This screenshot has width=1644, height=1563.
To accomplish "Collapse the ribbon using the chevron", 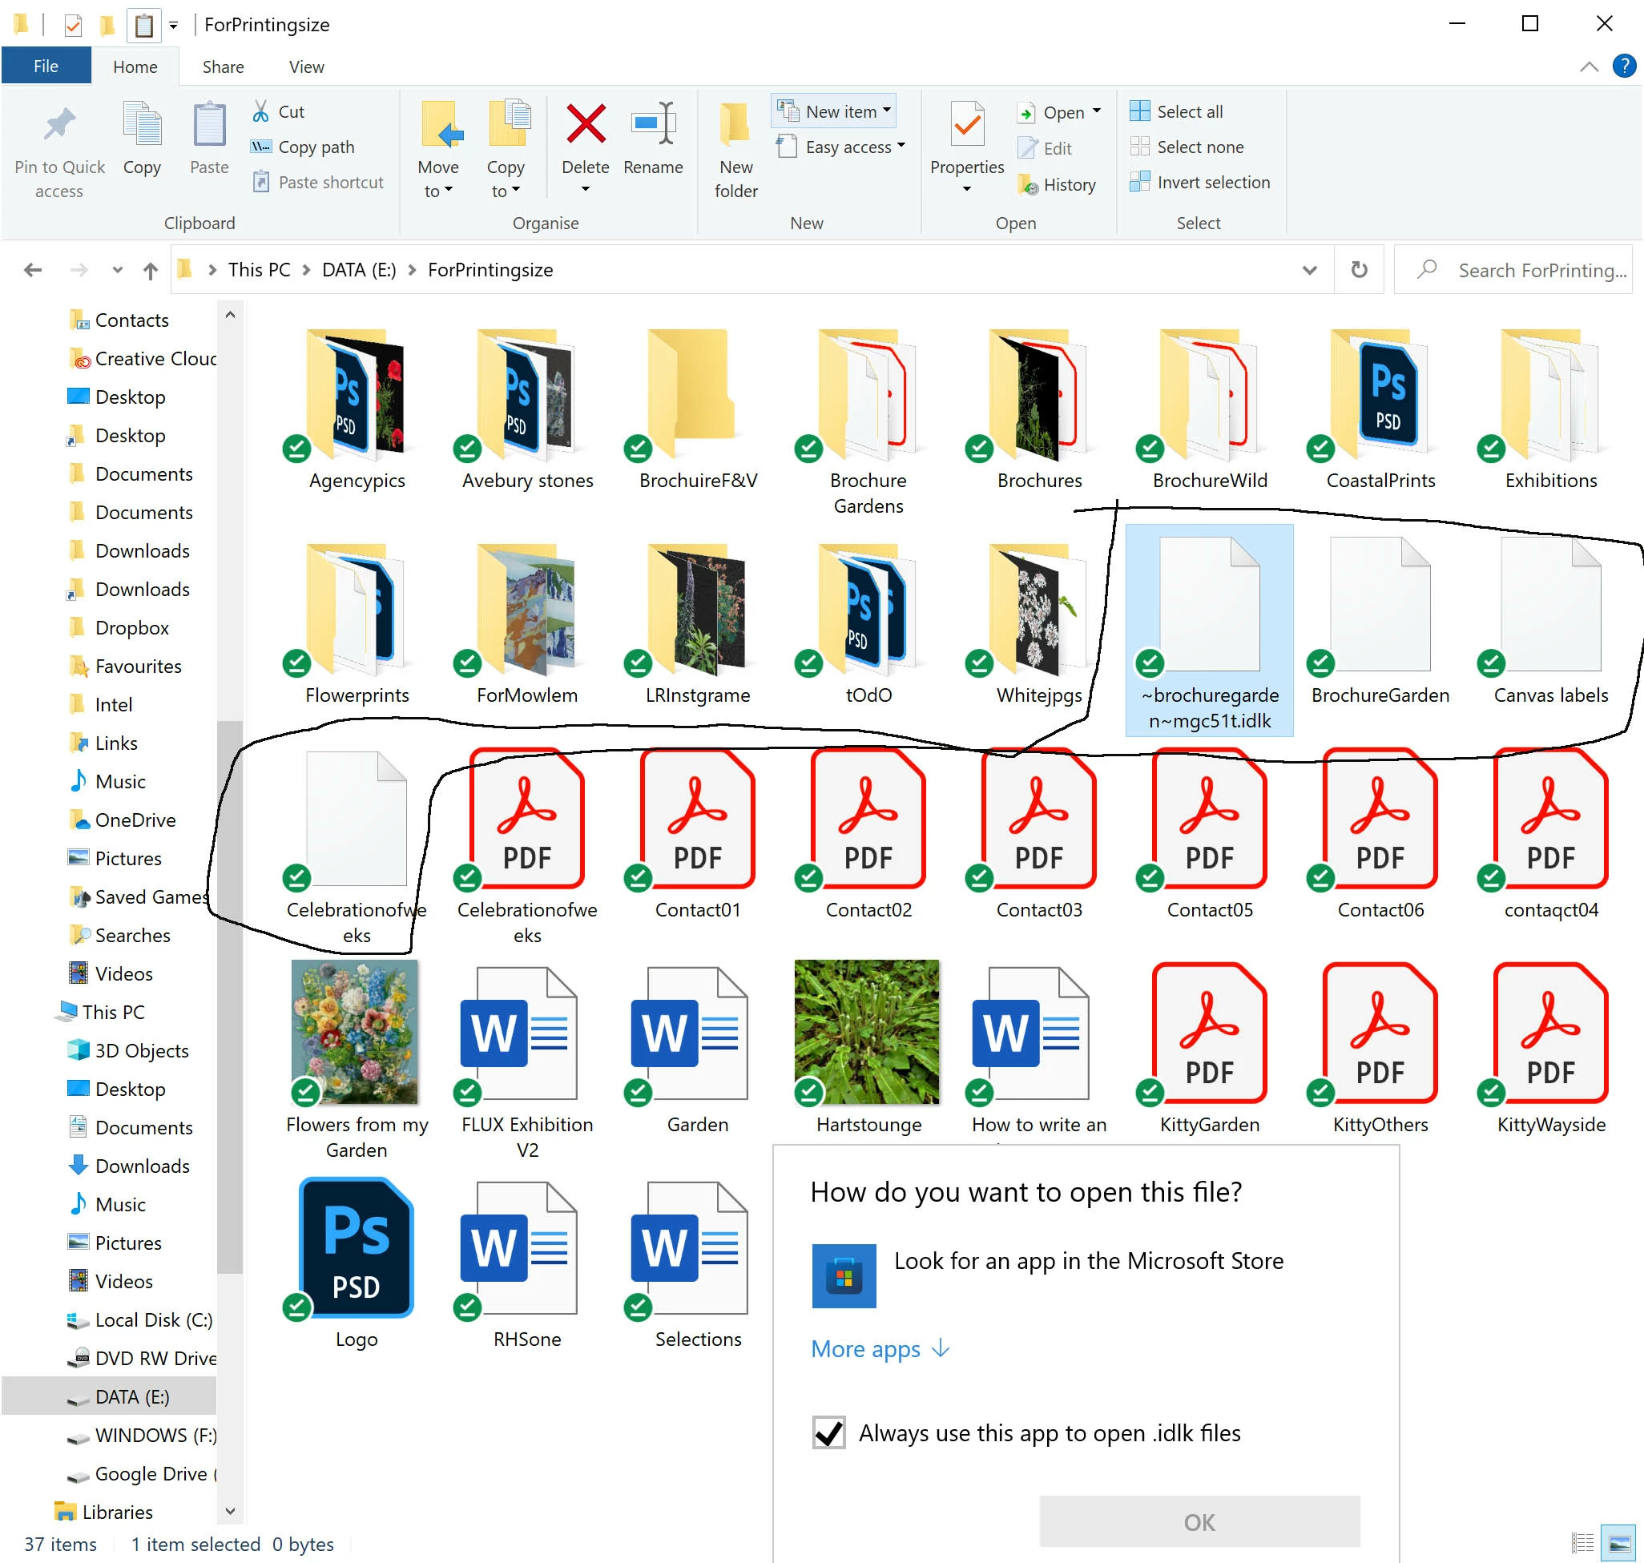I will [x=1588, y=66].
